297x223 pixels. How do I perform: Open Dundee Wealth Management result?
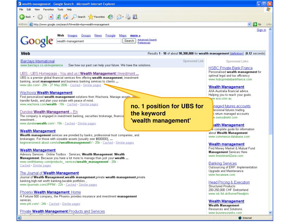(x=49, y=112)
